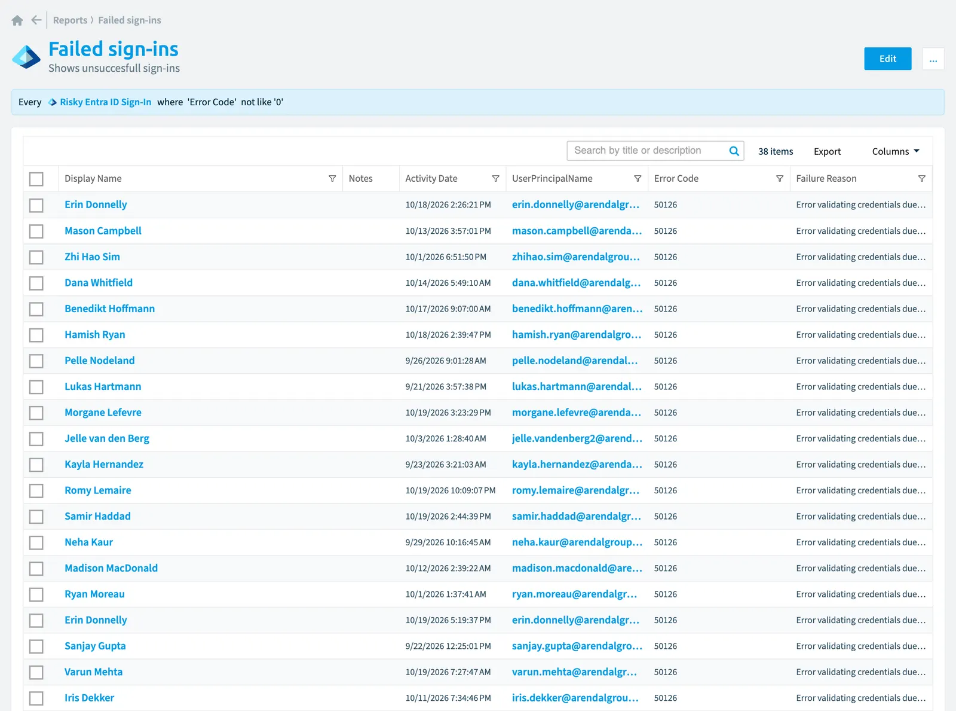Click error code 50126 in Madison MacDonald row
Image resolution: width=956 pixels, height=711 pixels.
pyautogui.click(x=666, y=568)
